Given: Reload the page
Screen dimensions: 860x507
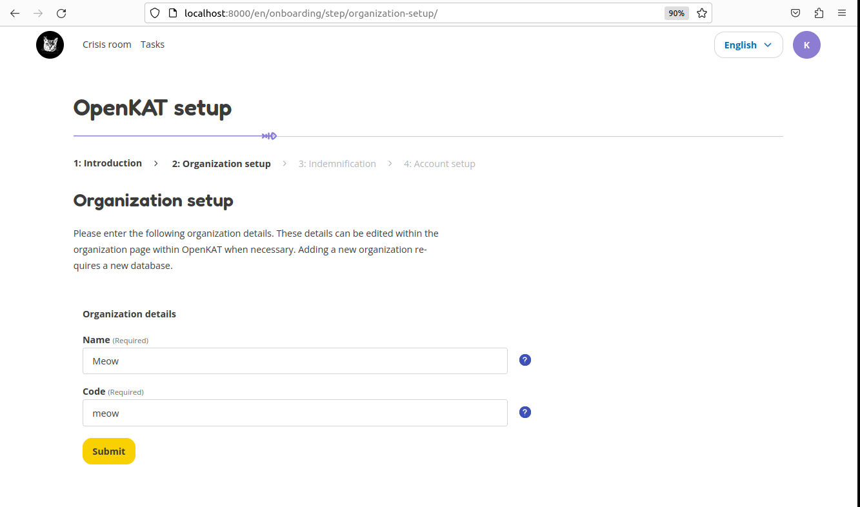Looking at the screenshot, I should tap(61, 13).
